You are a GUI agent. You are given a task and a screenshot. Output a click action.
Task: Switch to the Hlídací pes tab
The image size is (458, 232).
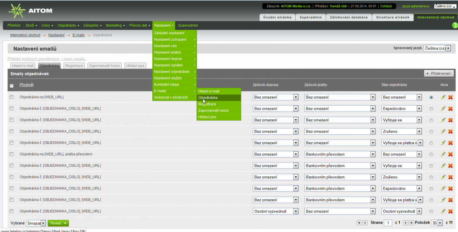click(x=135, y=66)
